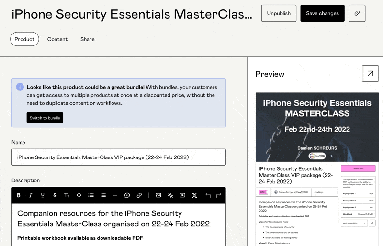Apply italic formatting in the editor
The image size is (383, 246).
point(31,195)
